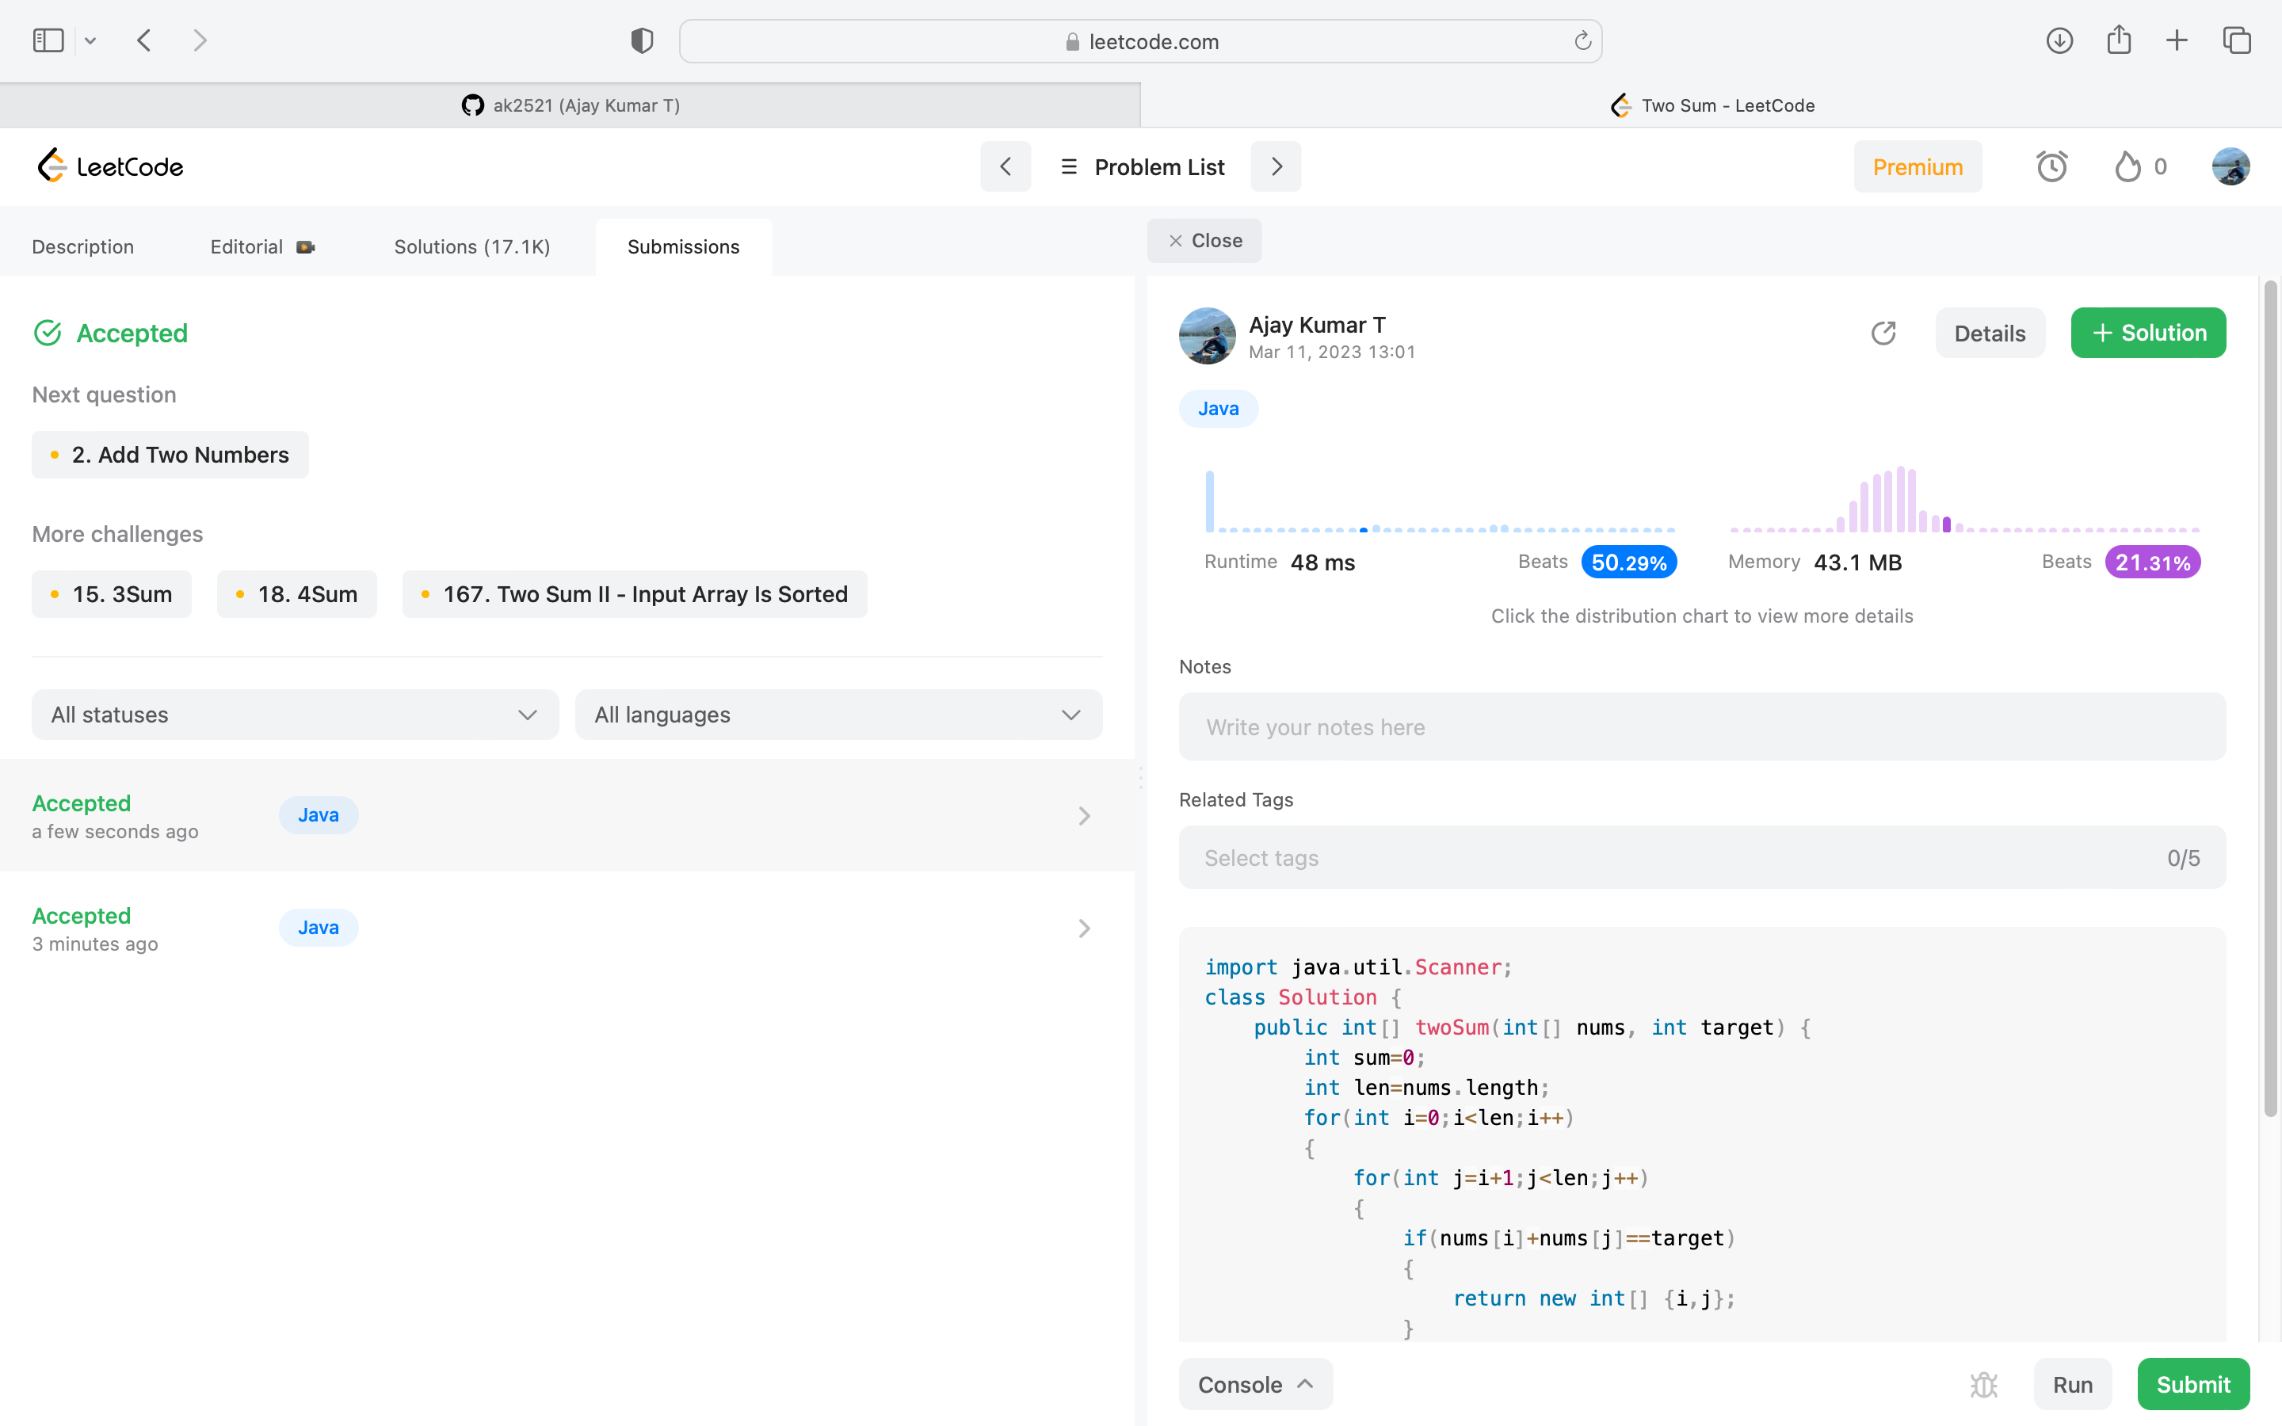Image resolution: width=2282 pixels, height=1426 pixels.
Task: Click the share submission arrow icon
Action: [1883, 333]
